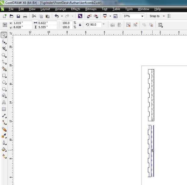Select the Freehand tool

[x=4, y=62]
